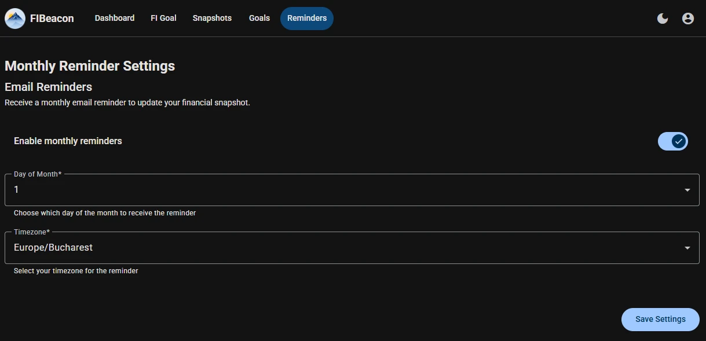
Task: Open the Timezone dropdown arrow
Action: [x=687, y=247]
